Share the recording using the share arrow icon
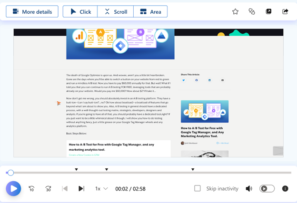Screen dimensions: 297x203 [285, 11]
